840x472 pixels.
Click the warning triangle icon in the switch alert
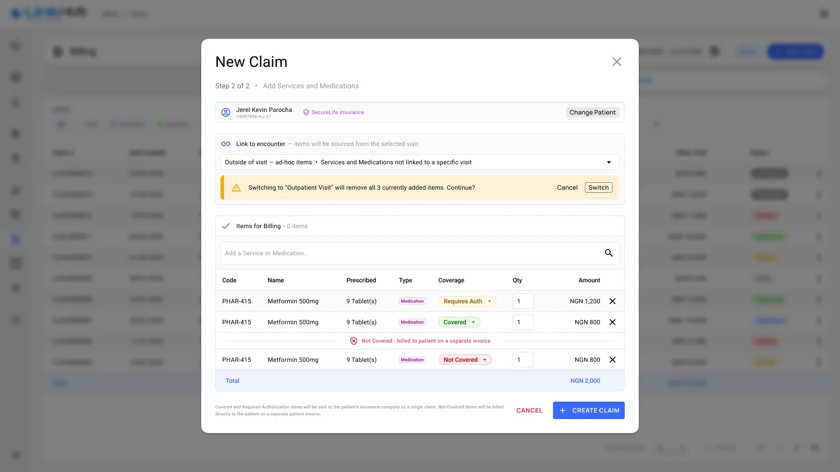tap(236, 187)
